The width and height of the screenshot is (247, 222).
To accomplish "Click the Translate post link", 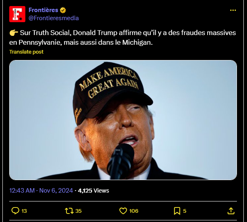I will 26,52.
